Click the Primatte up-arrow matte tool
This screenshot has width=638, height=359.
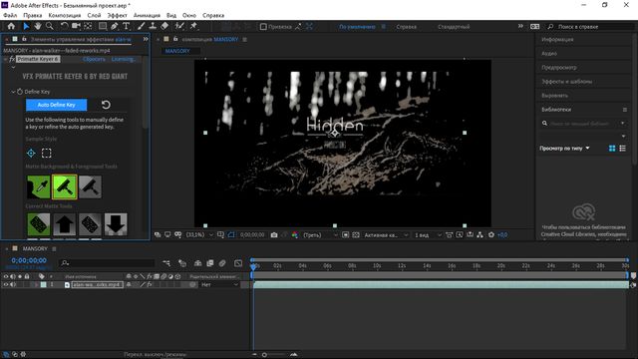coord(64,224)
